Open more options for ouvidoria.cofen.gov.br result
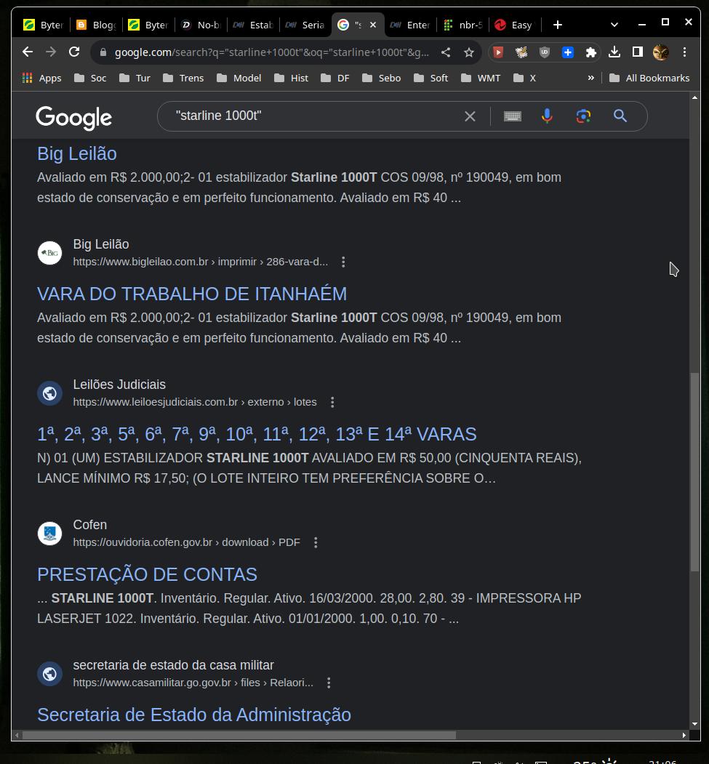Screen dimensions: 709x764 (x=316, y=543)
